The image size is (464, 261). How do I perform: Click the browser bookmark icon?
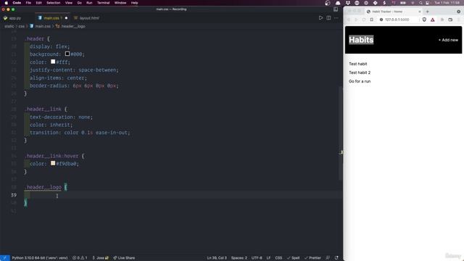(372, 20)
